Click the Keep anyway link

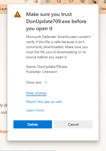[x=36, y=93]
